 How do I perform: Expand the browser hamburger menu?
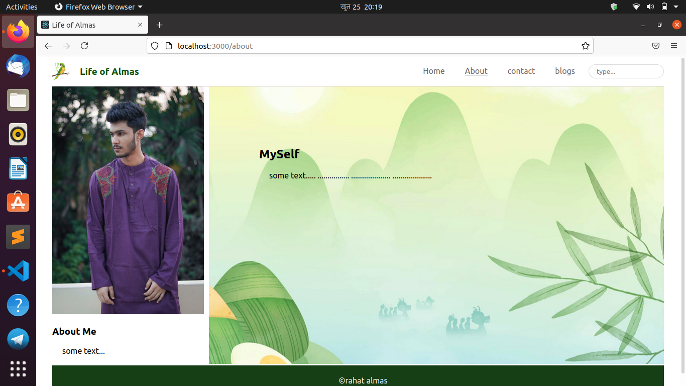click(674, 46)
